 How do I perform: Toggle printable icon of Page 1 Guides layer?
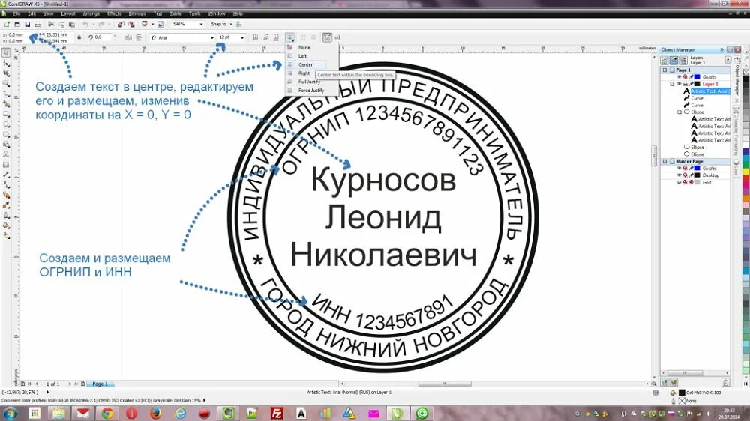click(x=685, y=77)
